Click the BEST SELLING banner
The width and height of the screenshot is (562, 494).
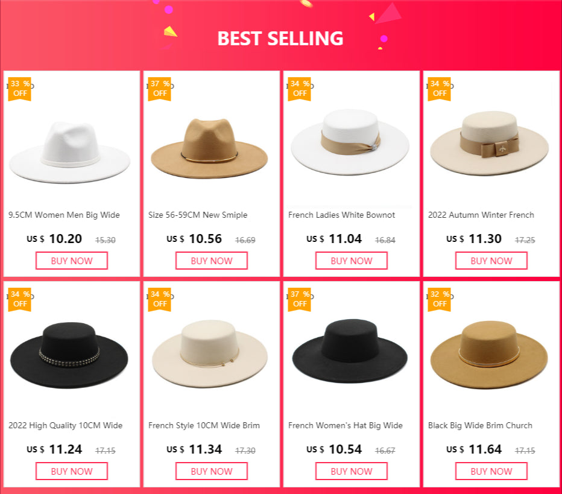tap(281, 37)
